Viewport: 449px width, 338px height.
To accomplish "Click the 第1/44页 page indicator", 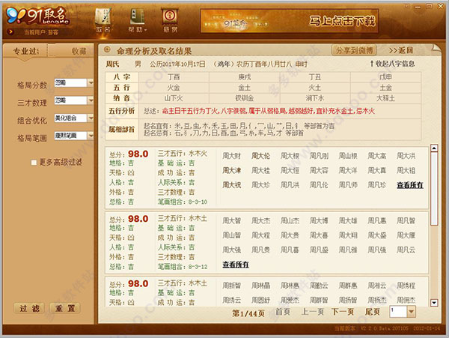I will (x=248, y=313).
